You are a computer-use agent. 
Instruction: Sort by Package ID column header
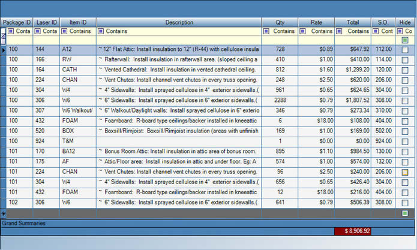pyautogui.click(x=16, y=22)
